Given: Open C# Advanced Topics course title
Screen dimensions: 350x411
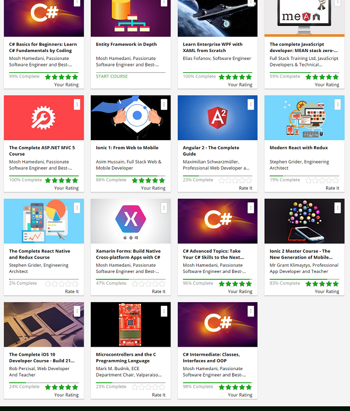Looking at the screenshot, I should 214,254.
